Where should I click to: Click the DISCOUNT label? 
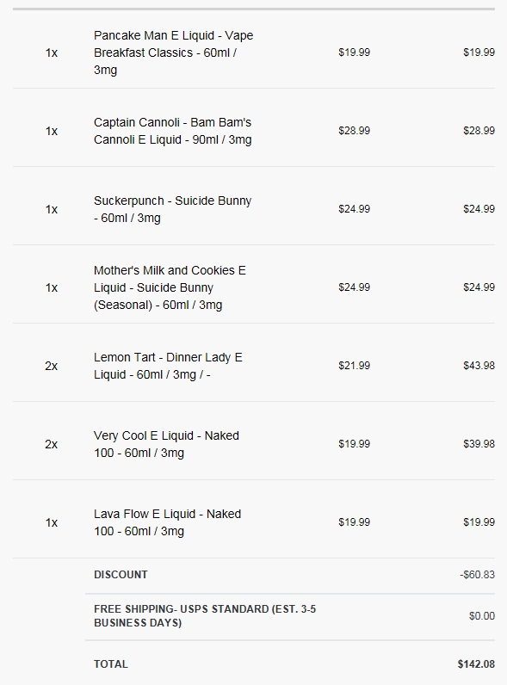pyautogui.click(x=121, y=575)
